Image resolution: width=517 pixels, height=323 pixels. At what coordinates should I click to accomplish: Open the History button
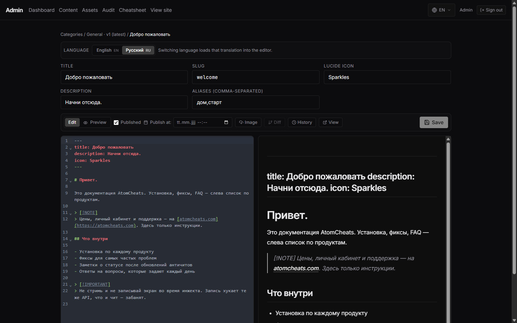[x=302, y=122]
